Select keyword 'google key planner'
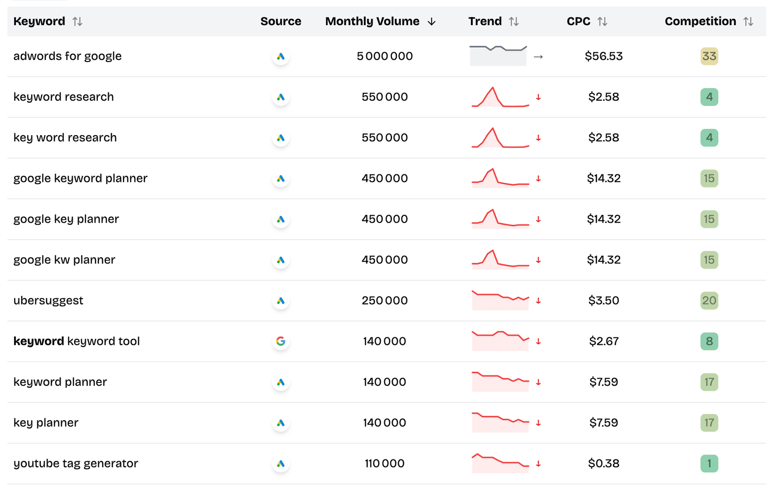The image size is (775, 488). [x=66, y=219]
